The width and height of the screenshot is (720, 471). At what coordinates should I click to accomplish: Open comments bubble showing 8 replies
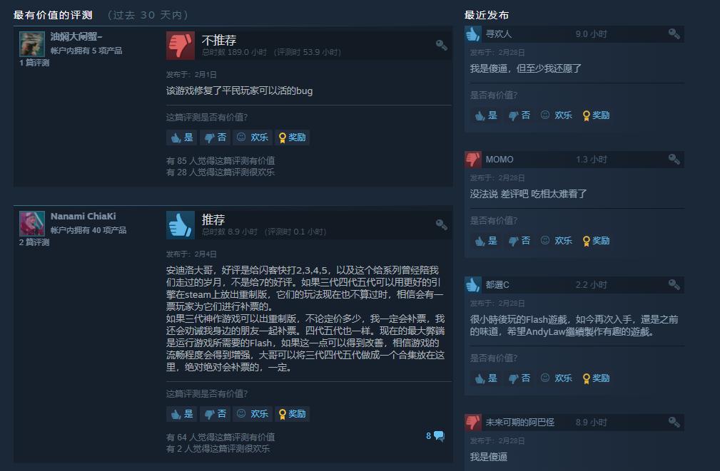[435, 436]
